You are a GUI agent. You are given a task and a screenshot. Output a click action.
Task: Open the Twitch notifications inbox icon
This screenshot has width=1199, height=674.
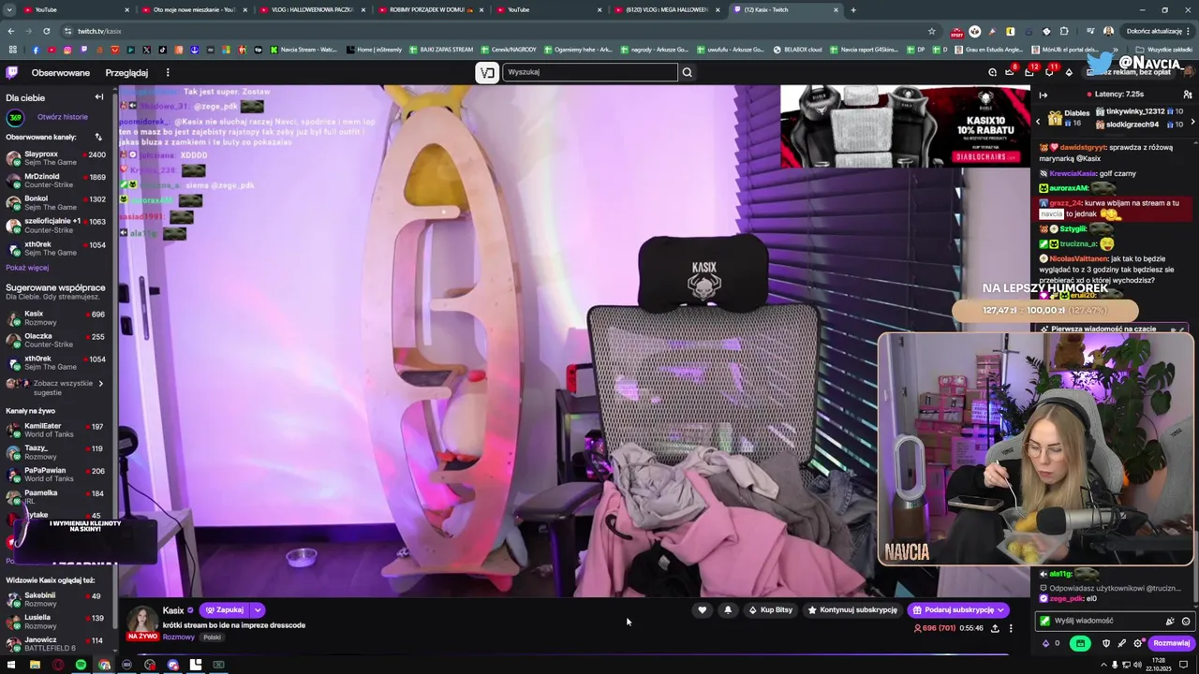[1031, 72]
